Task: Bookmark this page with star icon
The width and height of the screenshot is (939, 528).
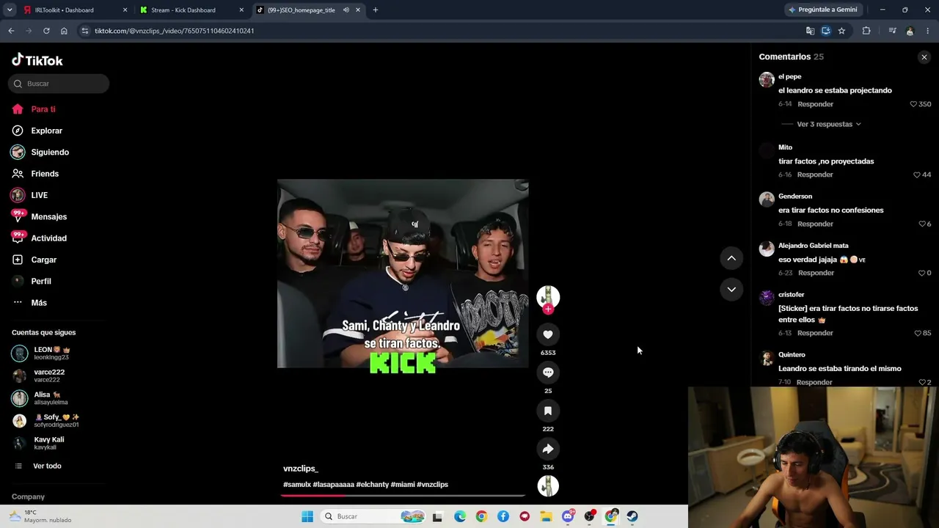Action: [841, 31]
